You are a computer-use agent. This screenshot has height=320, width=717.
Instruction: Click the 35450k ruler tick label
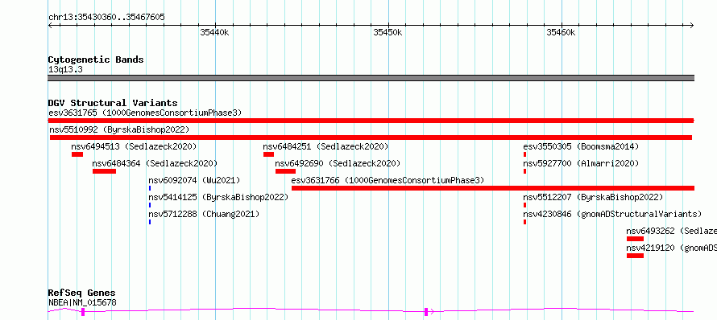pyautogui.click(x=388, y=32)
